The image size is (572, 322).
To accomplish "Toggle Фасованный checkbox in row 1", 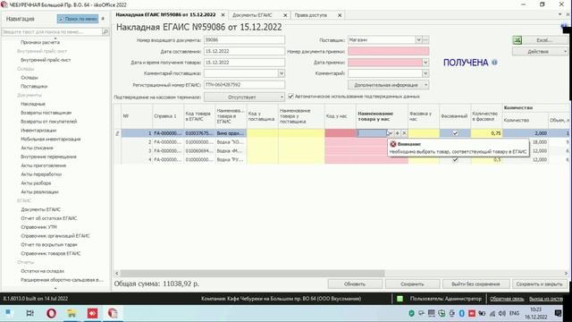I will coord(455,133).
